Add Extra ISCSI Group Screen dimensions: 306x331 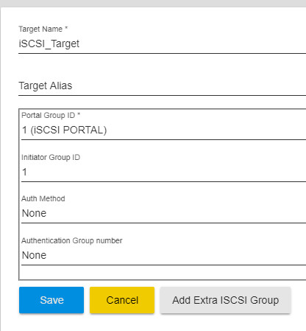tap(226, 300)
